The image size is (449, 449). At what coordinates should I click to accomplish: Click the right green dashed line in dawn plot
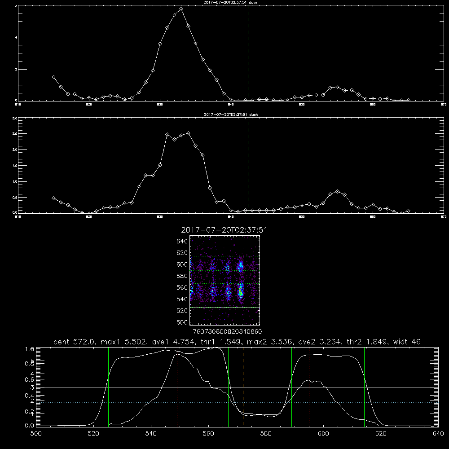(248, 53)
